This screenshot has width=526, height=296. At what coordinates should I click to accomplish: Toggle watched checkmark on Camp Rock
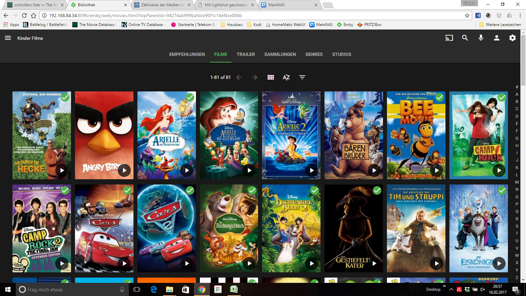(x=502, y=97)
